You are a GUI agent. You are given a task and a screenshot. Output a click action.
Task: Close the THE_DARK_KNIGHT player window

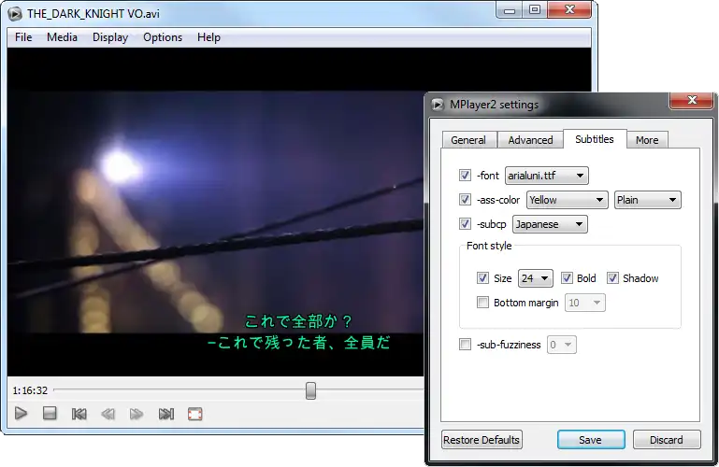pos(569,9)
